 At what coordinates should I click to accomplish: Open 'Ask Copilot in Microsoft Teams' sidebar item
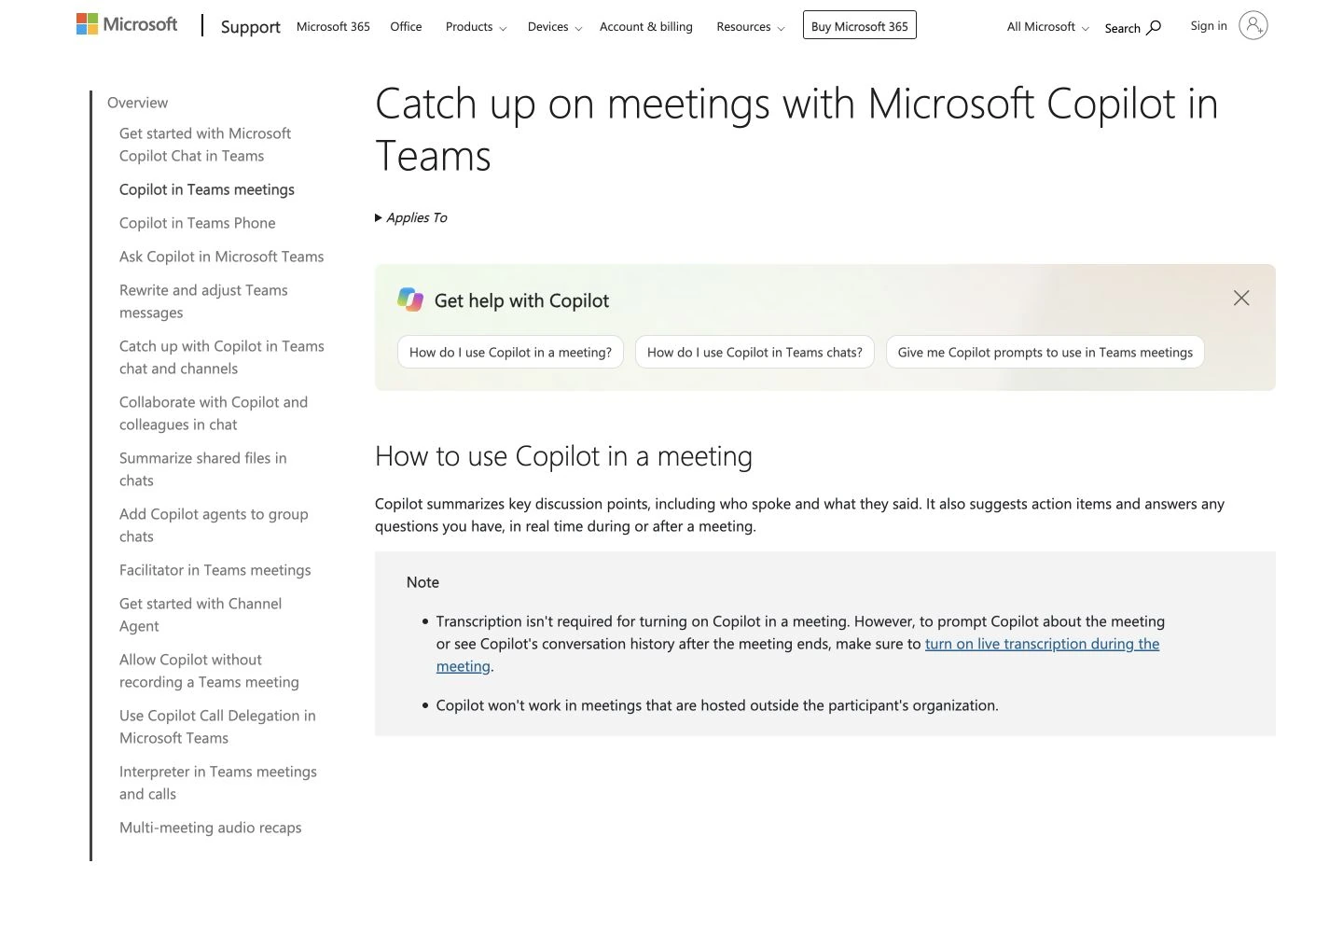pyautogui.click(x=222, y=257)
